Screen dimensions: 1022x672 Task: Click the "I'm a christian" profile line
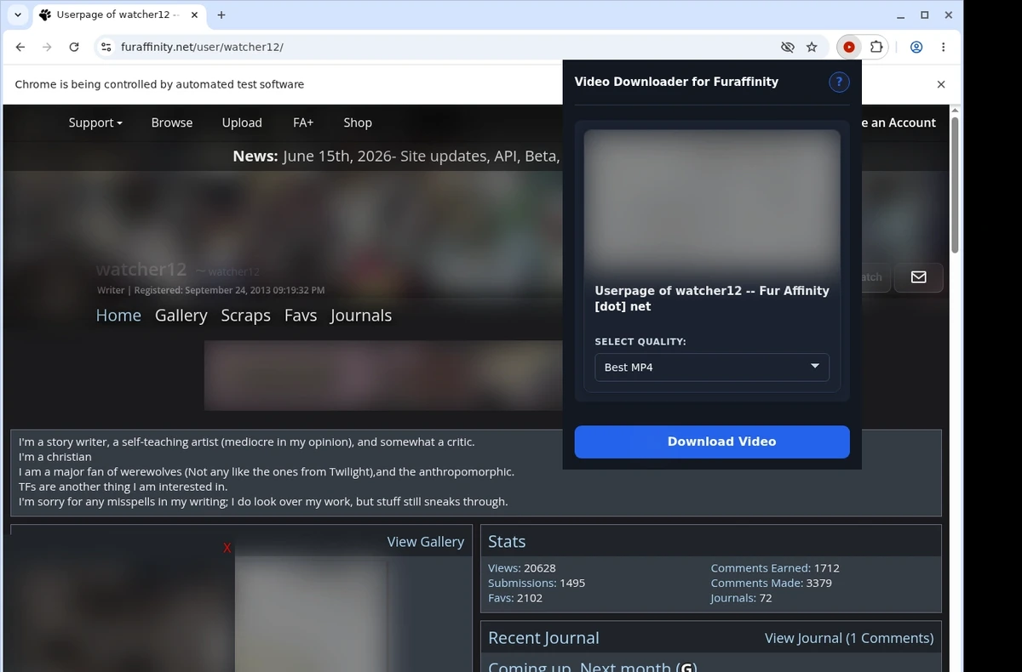coord(55,457)
